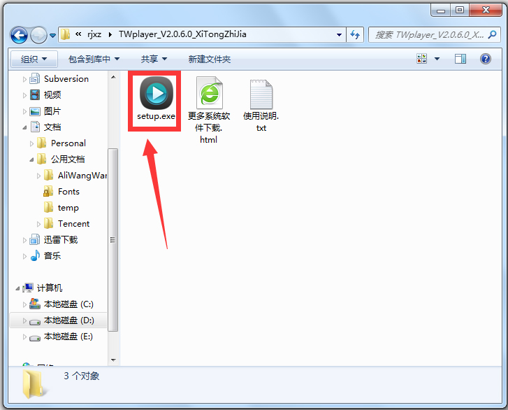This screenshot has width=508, height=410.
Task: Expand the 音乐 library node
Action: pos(24,256)
